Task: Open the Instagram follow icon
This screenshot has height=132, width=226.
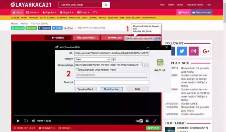Action: 194,51
